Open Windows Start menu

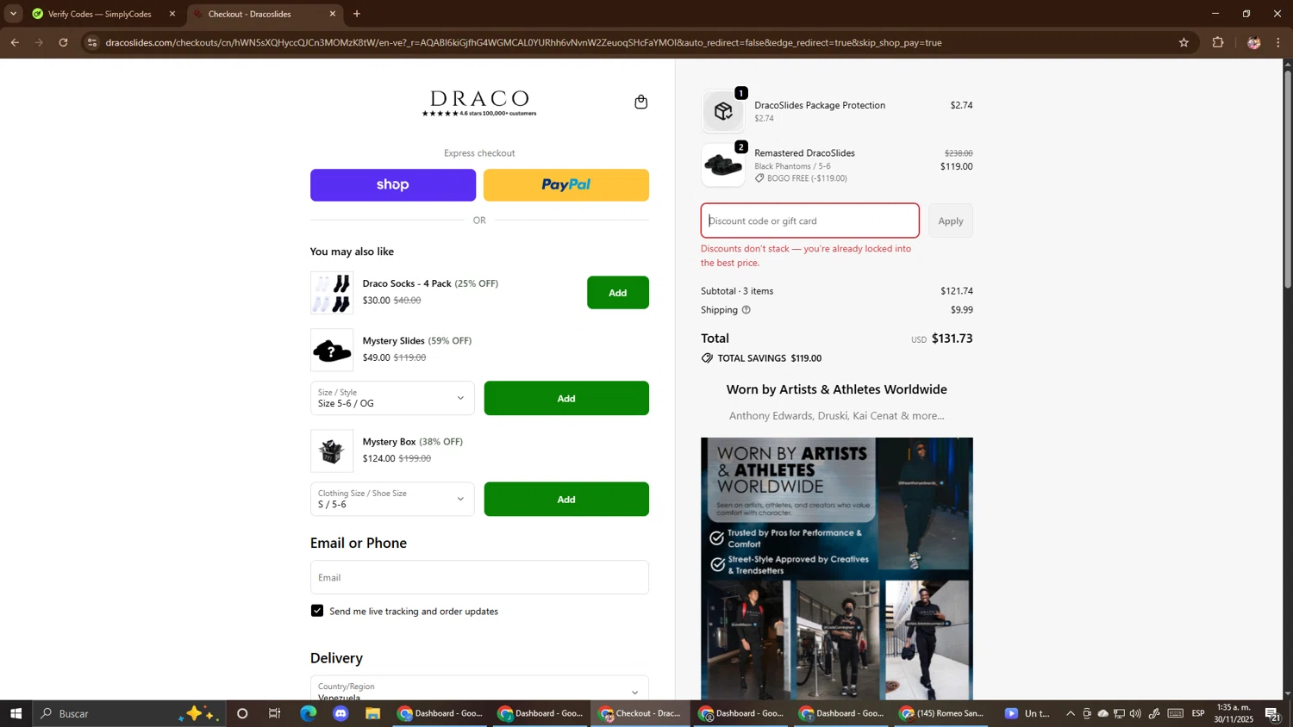(x=16, y=713)
